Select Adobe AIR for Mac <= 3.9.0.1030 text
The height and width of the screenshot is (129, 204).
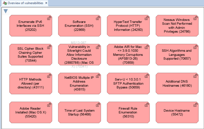[x=128, y=55]
